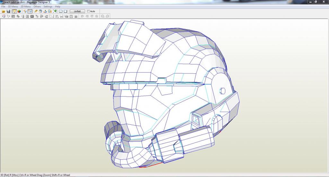The height and width of the screenshot is (177, 329).
Task: Open the 3D Menu
Action: (13, 6)
